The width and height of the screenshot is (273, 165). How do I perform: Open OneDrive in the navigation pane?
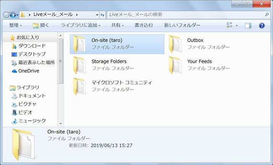28,71
